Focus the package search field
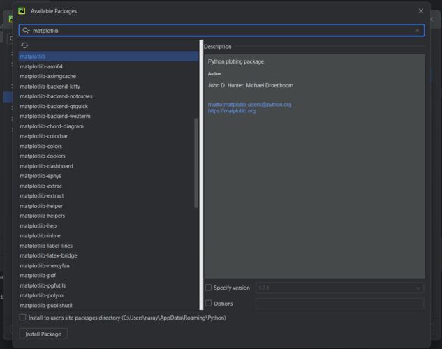Viewport: 442px width, 349px height. [x=221, y=31]
